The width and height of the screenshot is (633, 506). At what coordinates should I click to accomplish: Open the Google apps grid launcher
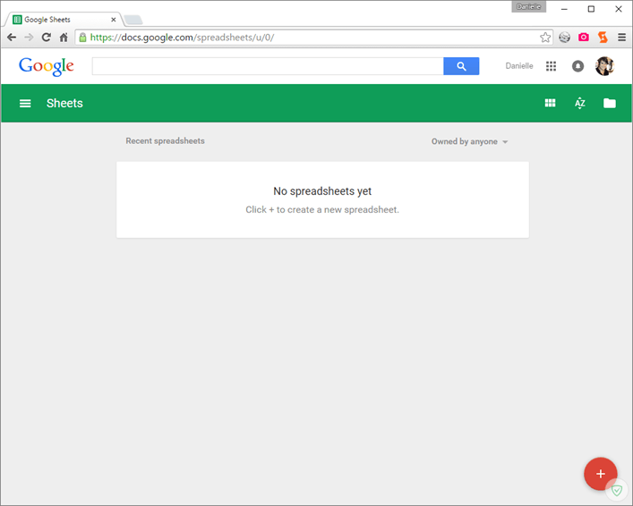[x=551, y=66]
